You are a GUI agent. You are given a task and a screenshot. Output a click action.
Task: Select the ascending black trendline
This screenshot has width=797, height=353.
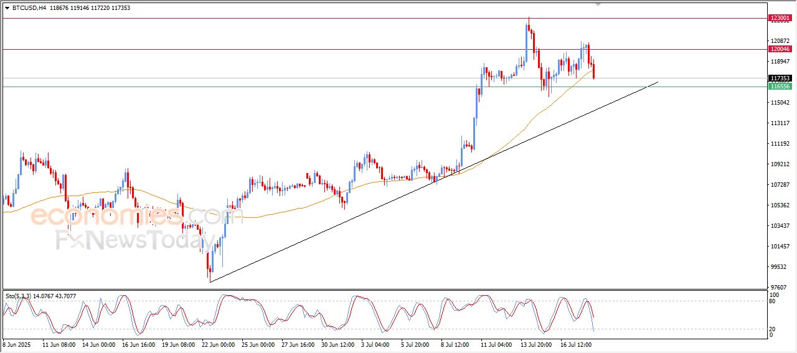coord(434,182)
